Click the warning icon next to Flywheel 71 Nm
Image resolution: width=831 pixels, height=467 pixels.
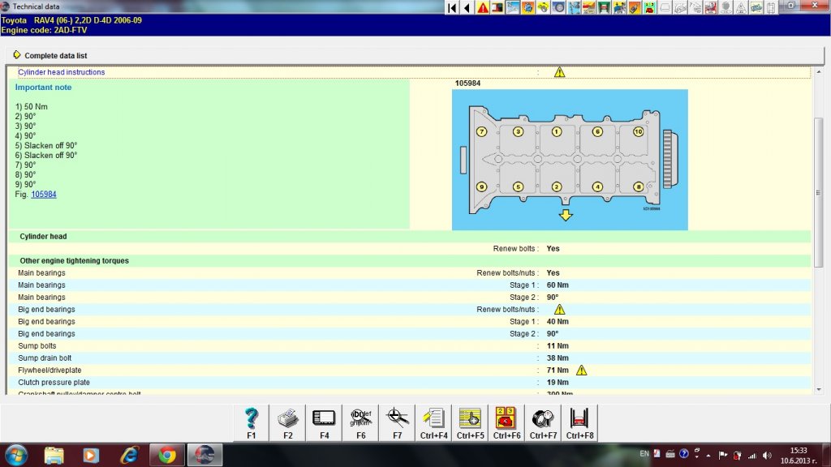[581, 371]
